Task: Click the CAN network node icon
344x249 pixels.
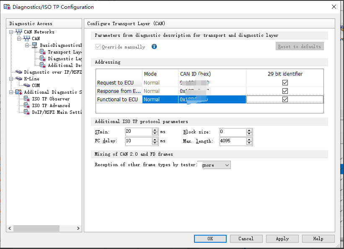Action: [26, 39]
